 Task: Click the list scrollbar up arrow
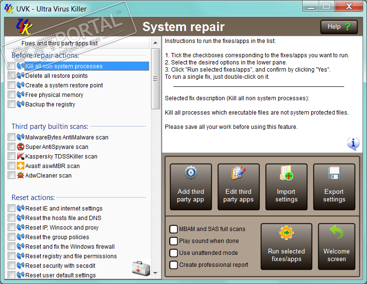tap(155, 43)
